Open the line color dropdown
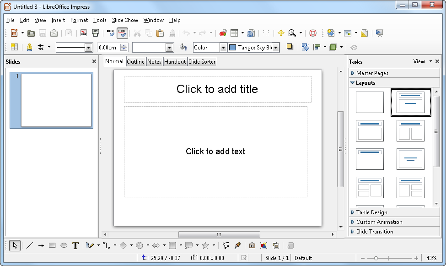 [170, 48]
